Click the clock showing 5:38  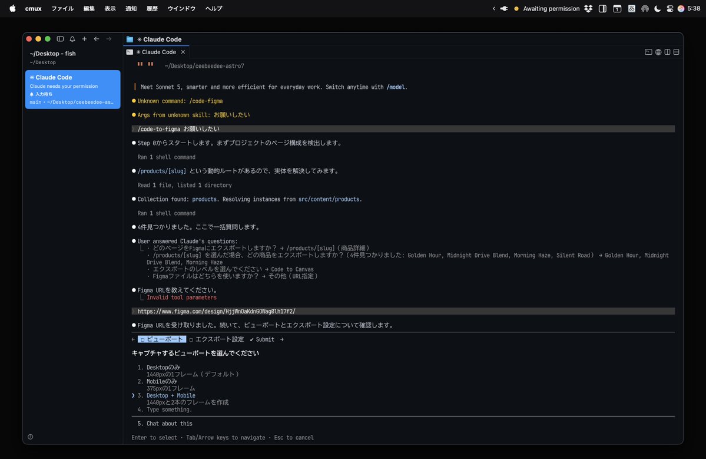pos(694,8)
